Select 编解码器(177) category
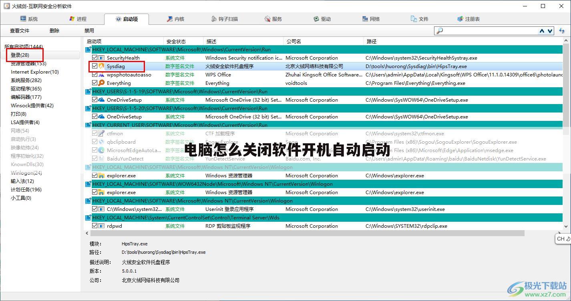The image size is (571, 301). point(26,97)
